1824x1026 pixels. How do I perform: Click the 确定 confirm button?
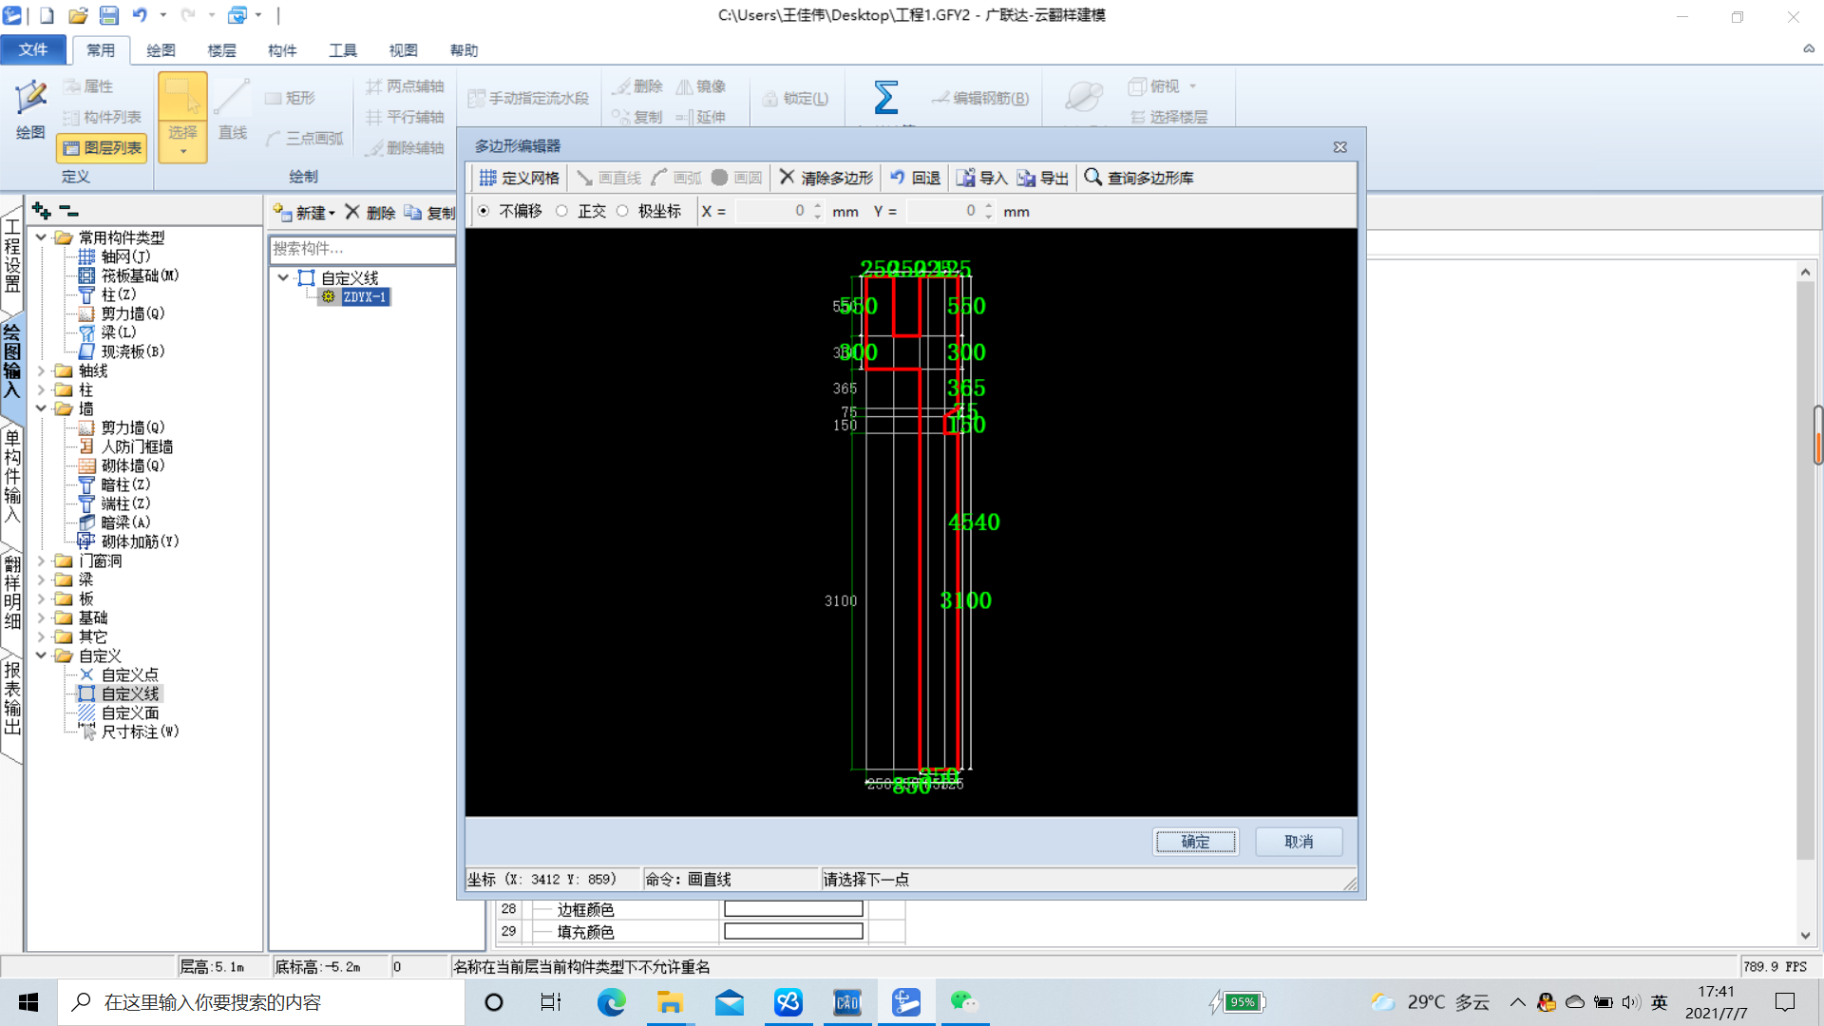click(x=1195, y=842)
